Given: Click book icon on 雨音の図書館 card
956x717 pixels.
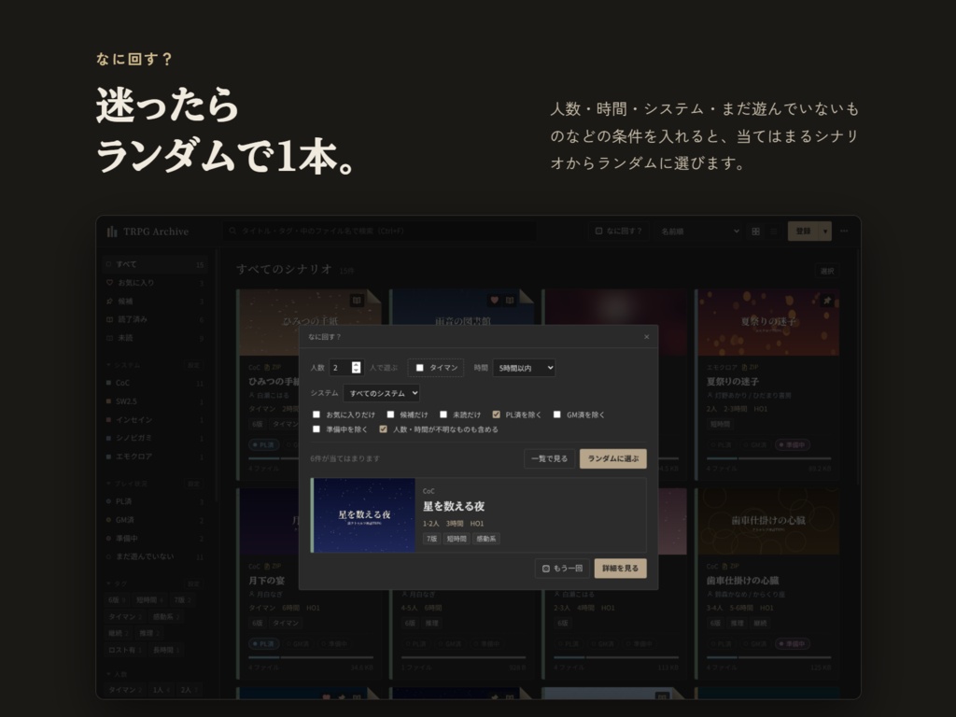Looking at the screenshot, I should tap(510, 300).
